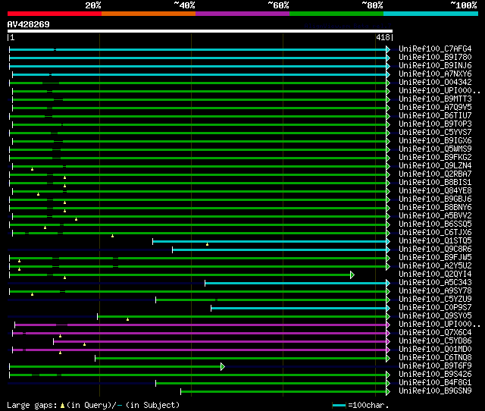Click the green alignment bar for B9T0P3
Screen dimensions: 485x411
(199, 124)
